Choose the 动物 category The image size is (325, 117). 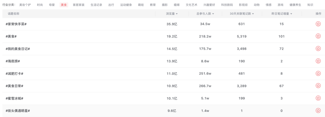coord(257,5)
